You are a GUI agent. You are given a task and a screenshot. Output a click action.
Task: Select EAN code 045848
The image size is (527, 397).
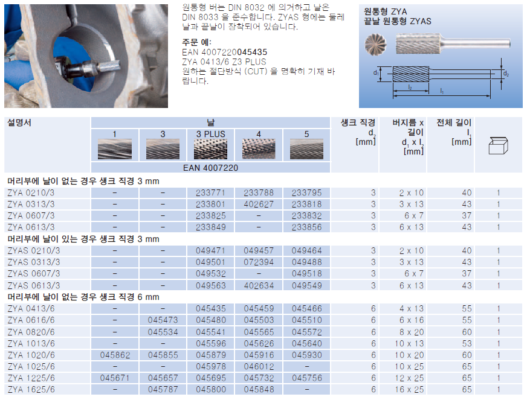coord(259,390)
